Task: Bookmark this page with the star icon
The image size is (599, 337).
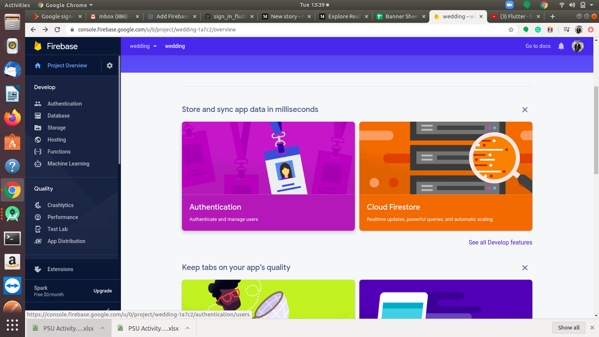Action: coord(511,30)
